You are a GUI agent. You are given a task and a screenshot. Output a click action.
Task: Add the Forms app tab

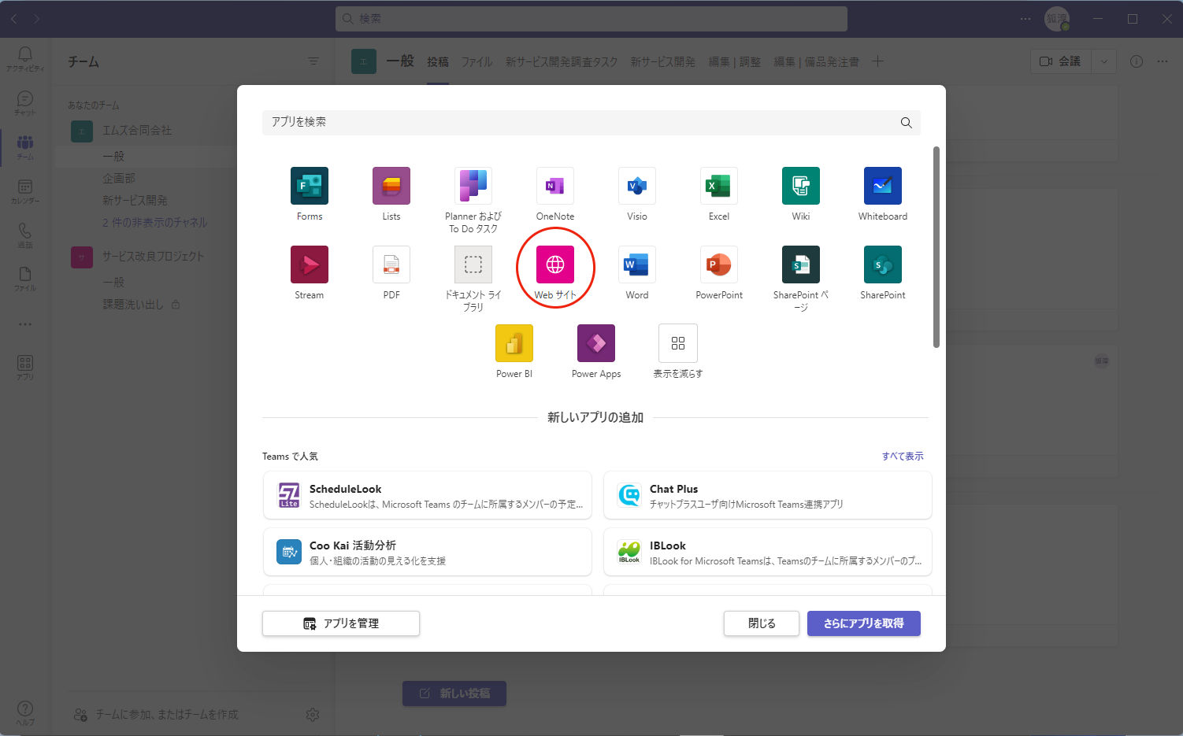coord(310,186)
